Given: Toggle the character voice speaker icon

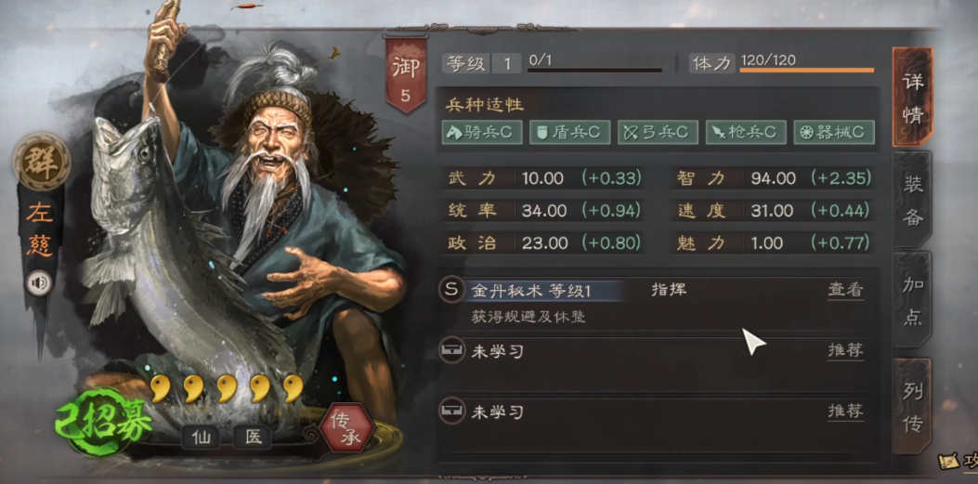Looking at the screenshot, I should pyautogui.click(x=39, y=284).
